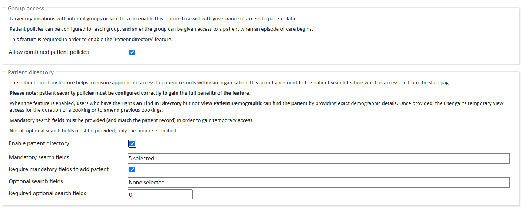Image resolution: width=521 pixels, height=214 pixels.
Task: Click the 'Mandatory search fields' label text
Action: click(39, 157)
